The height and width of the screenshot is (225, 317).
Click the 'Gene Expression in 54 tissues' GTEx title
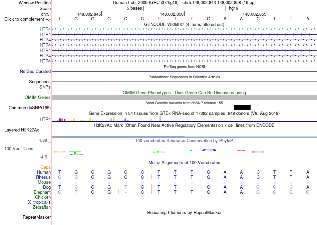coord(184,113)
